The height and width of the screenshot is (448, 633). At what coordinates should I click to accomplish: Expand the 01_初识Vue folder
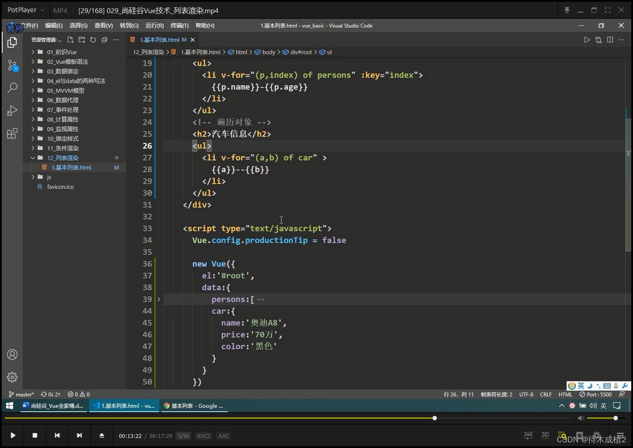[x=33, y=52]
